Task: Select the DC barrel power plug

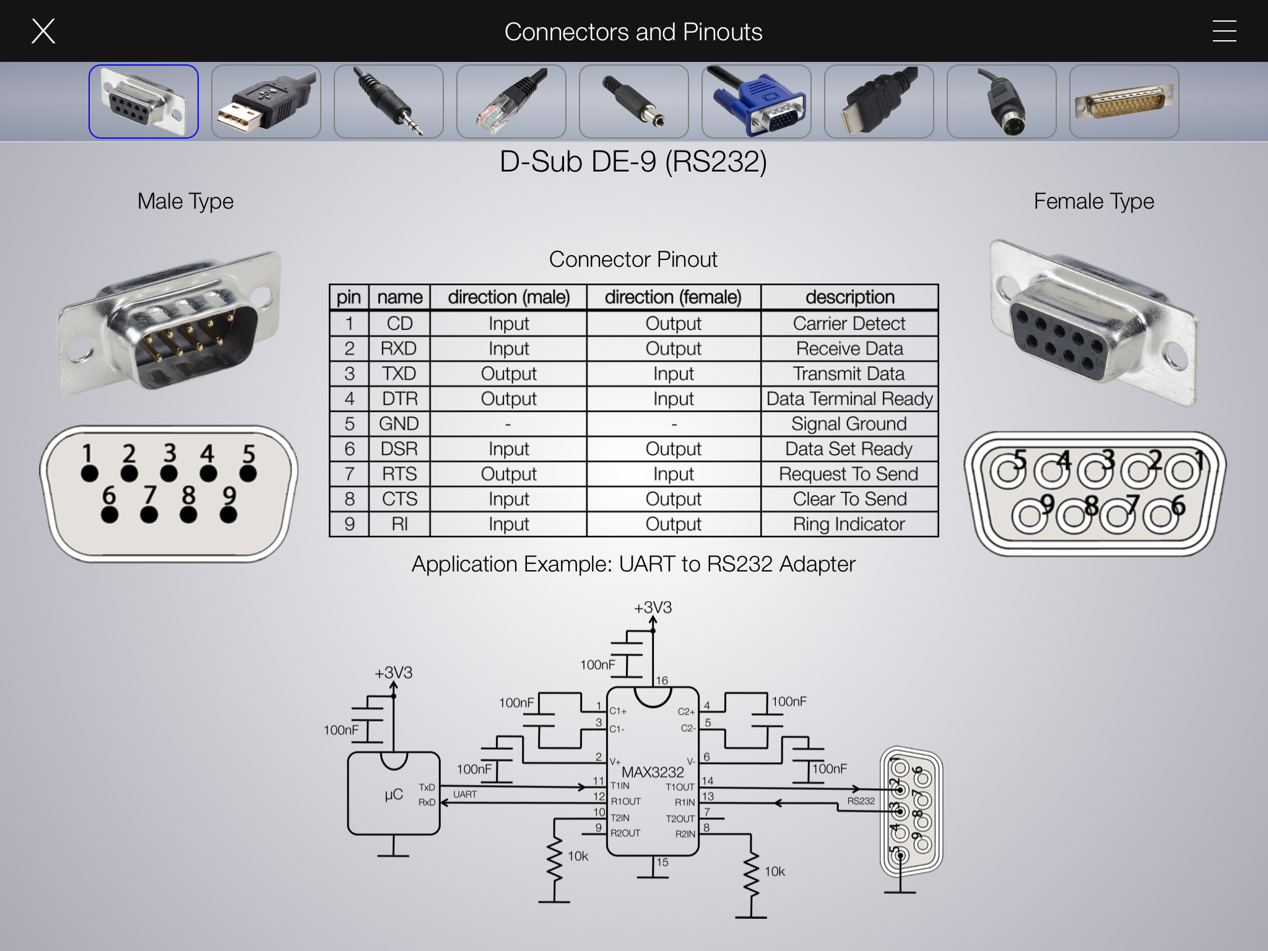Action: click(x=634, y=102)
